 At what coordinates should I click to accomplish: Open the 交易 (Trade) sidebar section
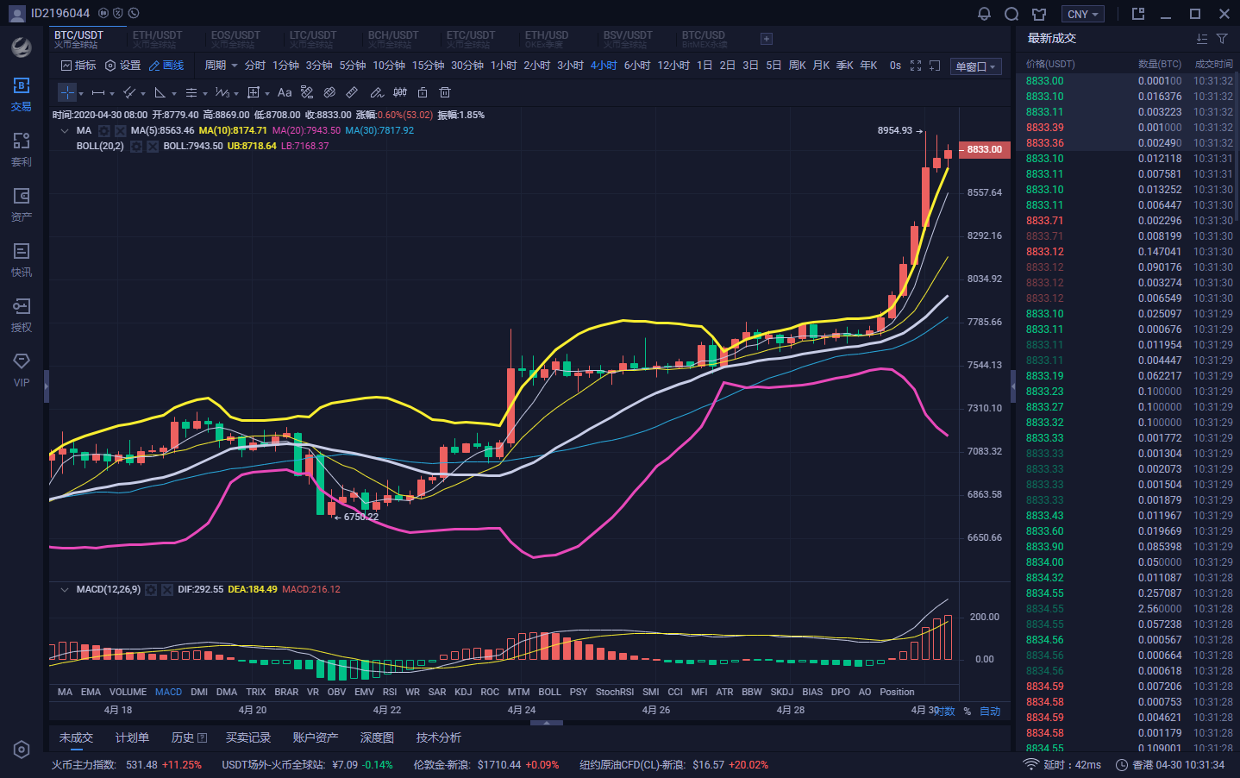(22, 94)
